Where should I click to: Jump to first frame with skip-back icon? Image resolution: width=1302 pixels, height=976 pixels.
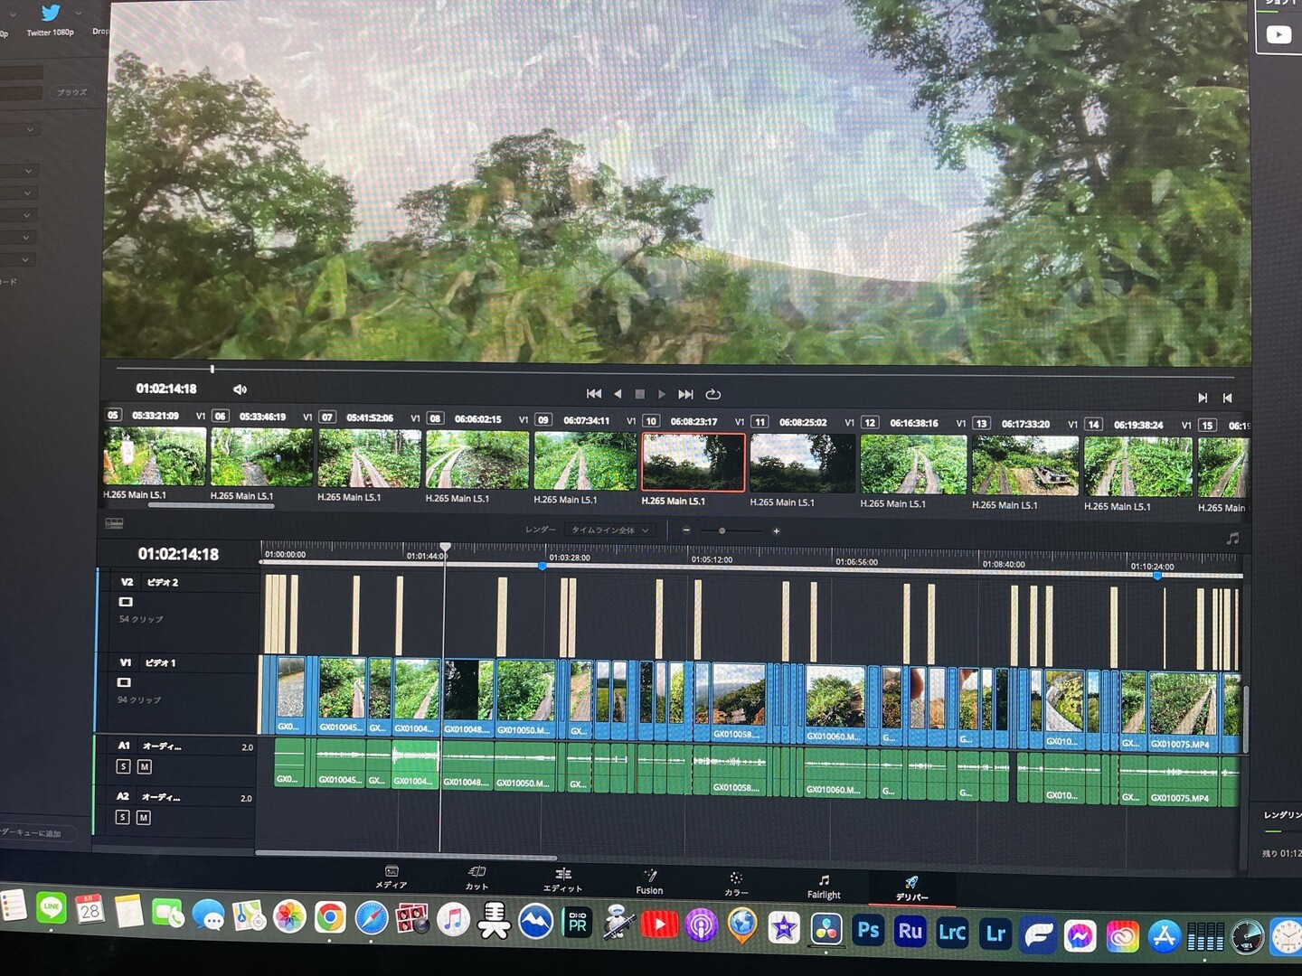pyautogui.click(x=593, y=393)
